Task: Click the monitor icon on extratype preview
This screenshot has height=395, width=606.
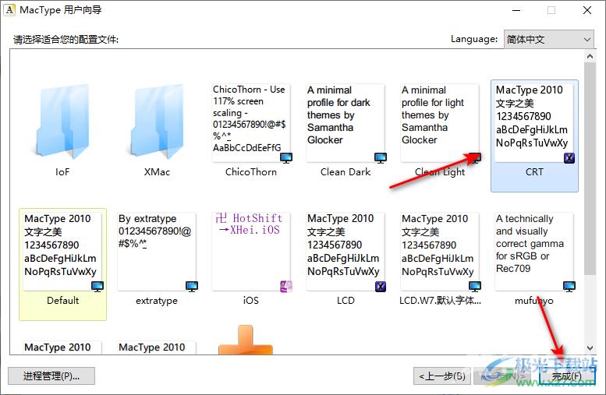Action: (x=192, y=286)
